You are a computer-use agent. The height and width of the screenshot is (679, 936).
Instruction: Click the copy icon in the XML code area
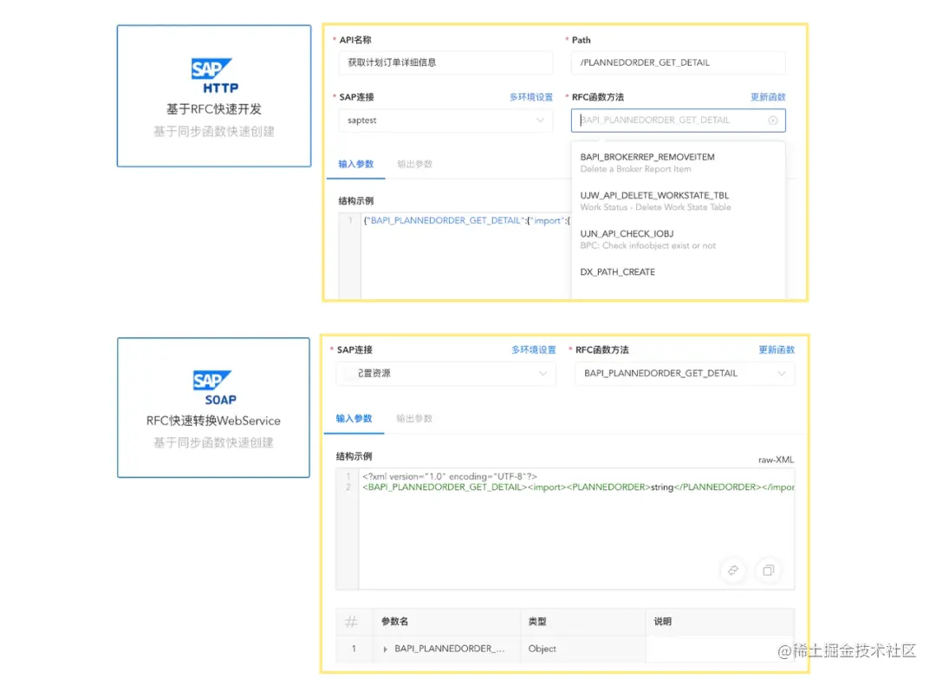point(768,571)
